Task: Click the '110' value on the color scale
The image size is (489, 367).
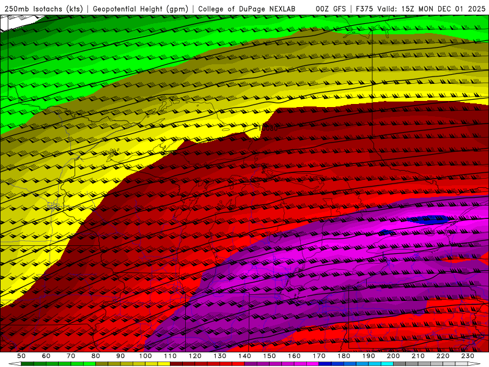Action: click(170, 356)
